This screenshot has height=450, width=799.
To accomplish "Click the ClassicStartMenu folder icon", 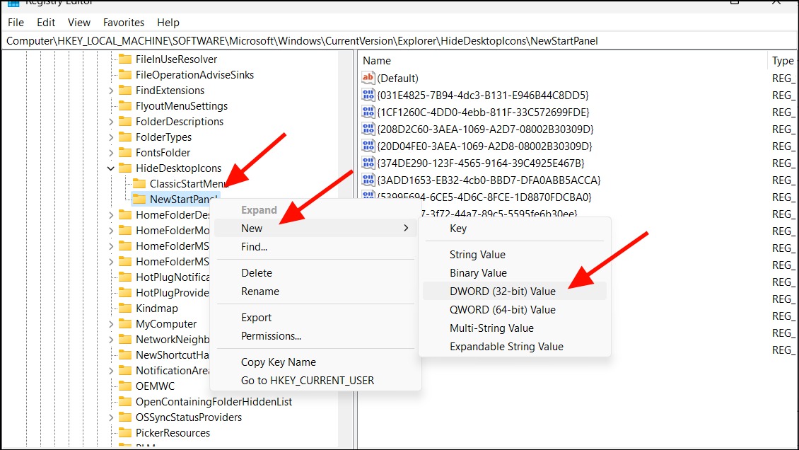I will click(139, 183).
